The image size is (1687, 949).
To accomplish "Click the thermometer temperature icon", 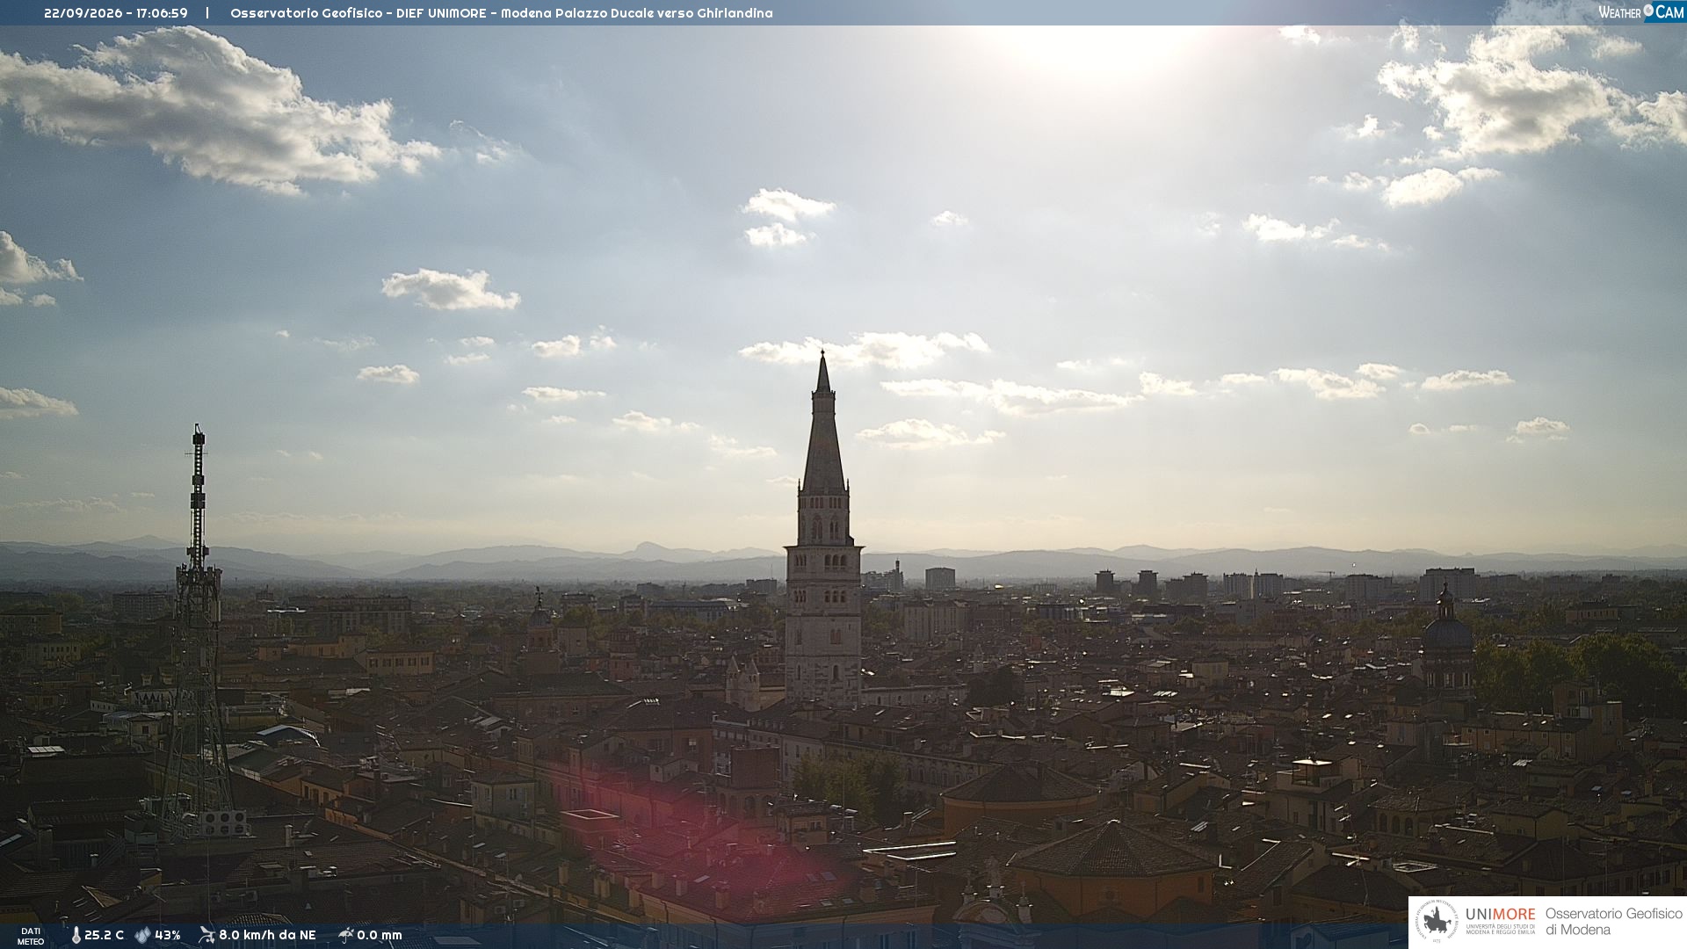I will pyautogui.click(x=76, y=936).
